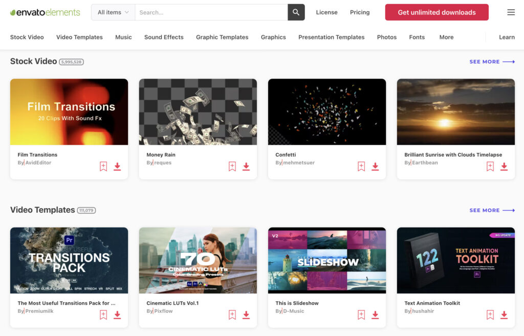Open author Pixflow's profile

pos(164,311)
